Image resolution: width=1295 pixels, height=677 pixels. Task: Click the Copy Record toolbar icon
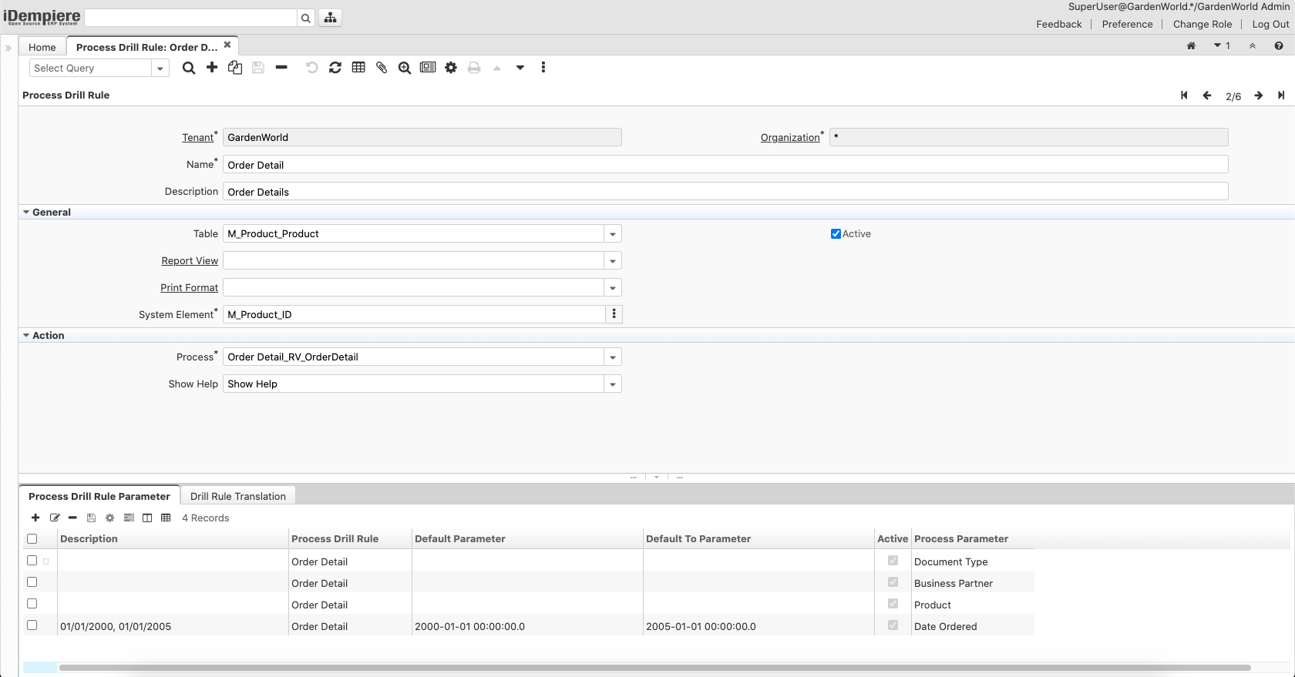tap(235, 68)
